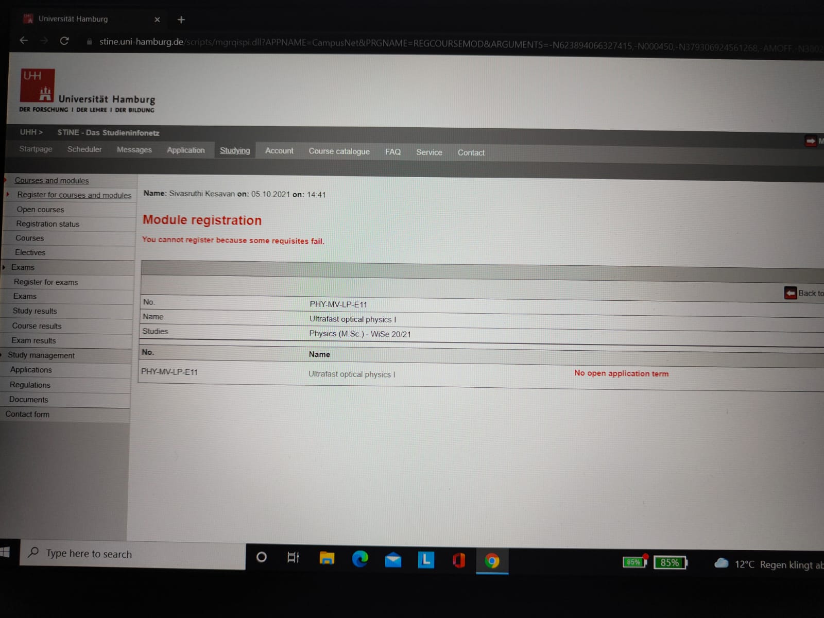Expand Register for courses and modules

pyautogui.click(x=74, y=195)
